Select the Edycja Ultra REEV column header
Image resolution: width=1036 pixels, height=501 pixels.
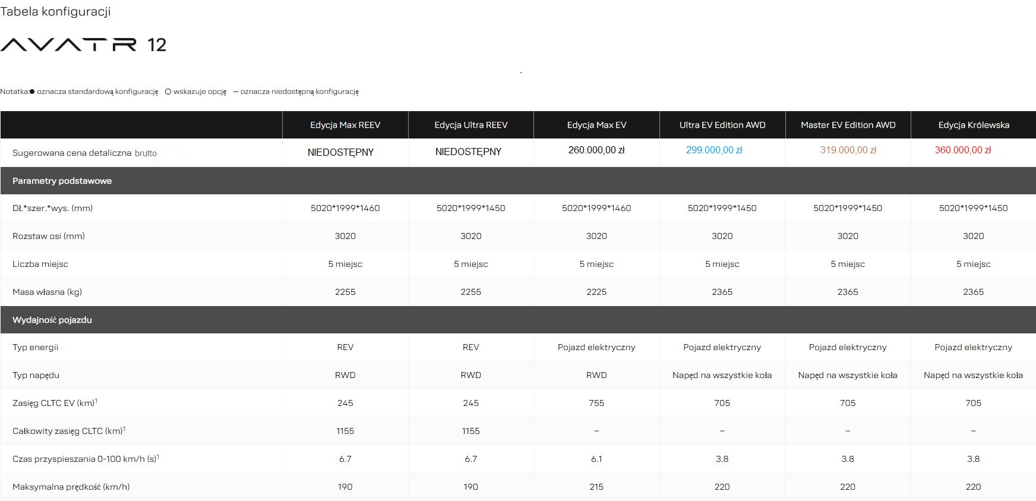[470, 125]
